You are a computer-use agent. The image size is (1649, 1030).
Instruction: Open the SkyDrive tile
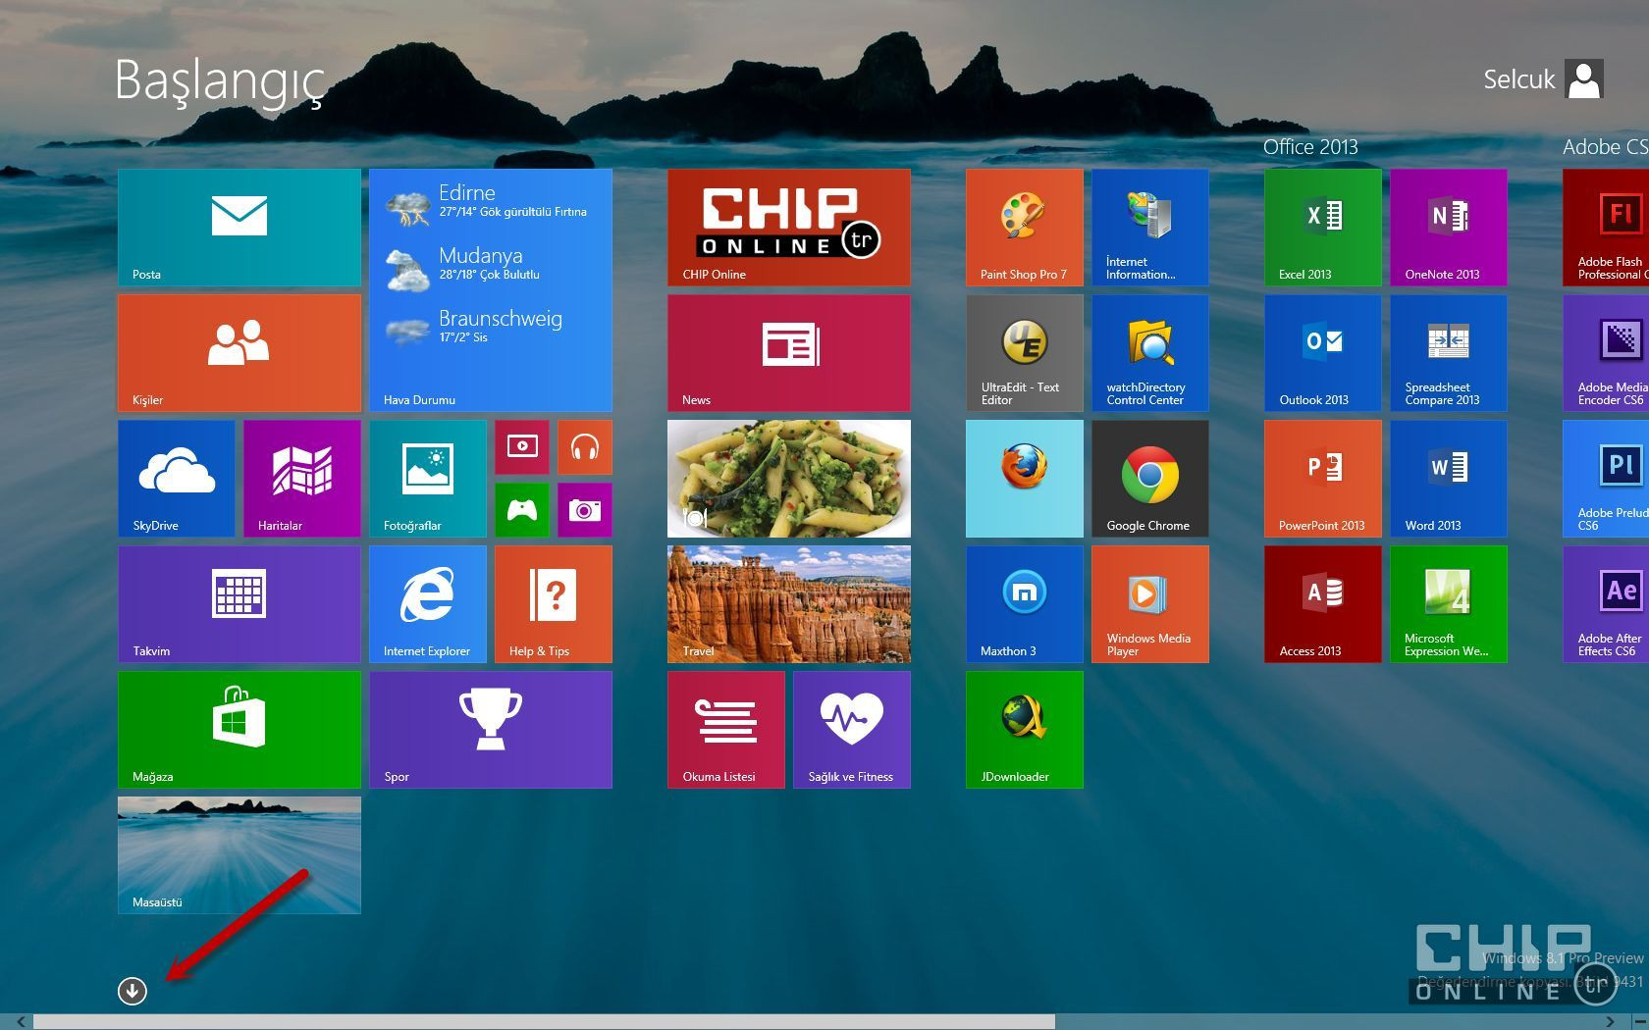[x=177, y=479]
